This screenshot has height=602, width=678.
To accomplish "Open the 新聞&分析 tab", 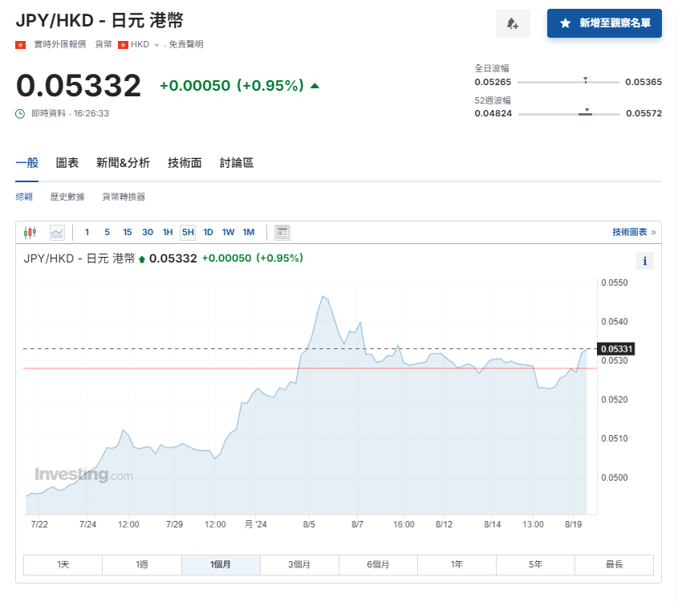I will pos(123,163).
